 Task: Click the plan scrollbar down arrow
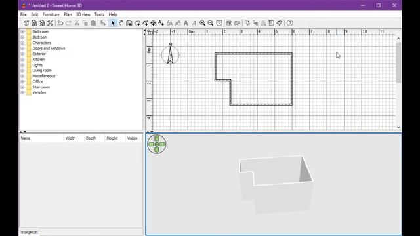[x=398, y=127]
